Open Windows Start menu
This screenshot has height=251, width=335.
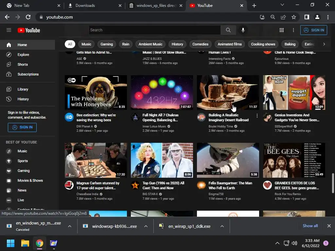(x=10, y=243)
